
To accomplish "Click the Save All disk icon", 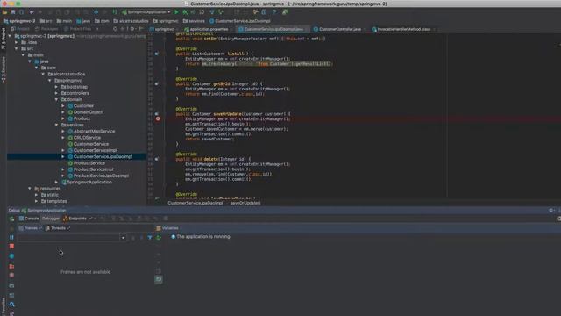I will click(13, 12).
